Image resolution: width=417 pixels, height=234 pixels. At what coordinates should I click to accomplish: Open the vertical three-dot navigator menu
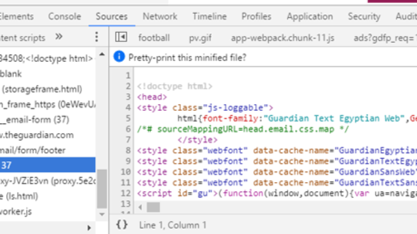click(x=97, y=37)
